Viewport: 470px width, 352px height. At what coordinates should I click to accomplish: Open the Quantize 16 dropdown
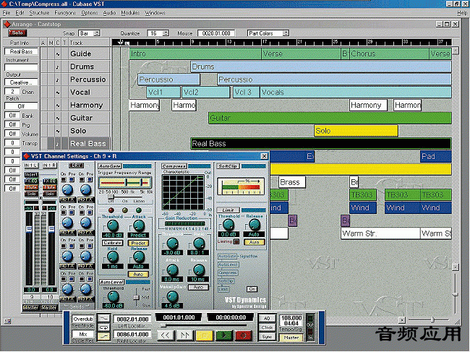pos(158,33)
